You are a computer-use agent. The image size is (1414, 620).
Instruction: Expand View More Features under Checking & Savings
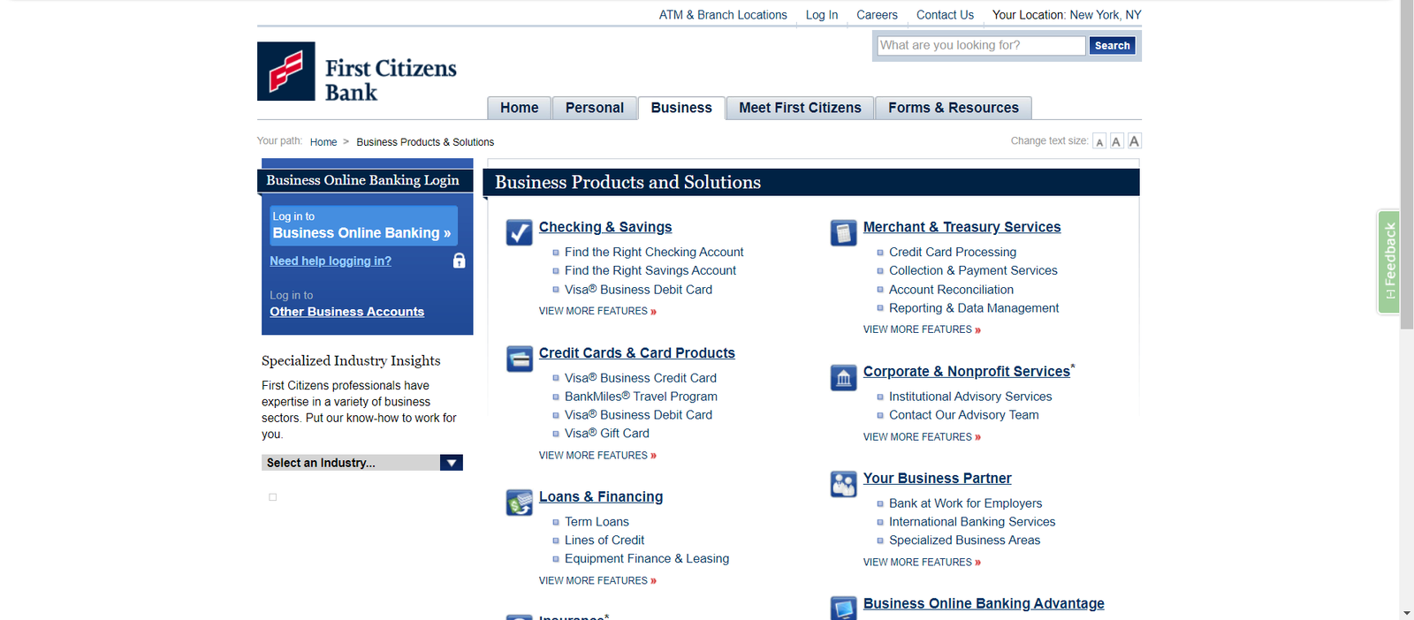point(597,311)
